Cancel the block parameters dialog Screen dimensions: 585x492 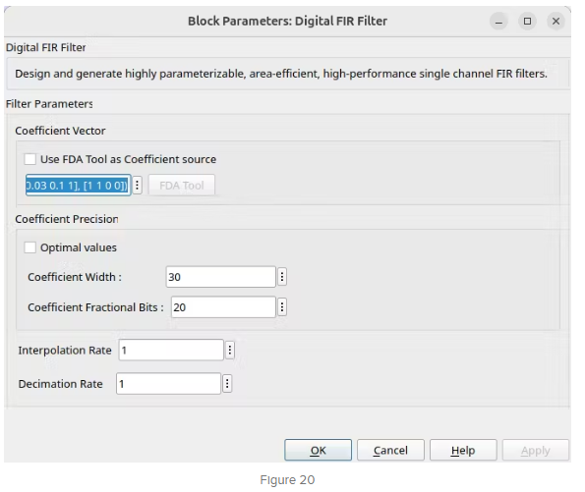click(x=390, y=450)
